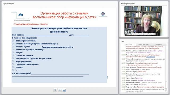Image resolution: width=170 pixels, height=95 pixels.
Task: Click the form heading 'Чем чаще всего интересуется ребёнок'
Action: 59,28
